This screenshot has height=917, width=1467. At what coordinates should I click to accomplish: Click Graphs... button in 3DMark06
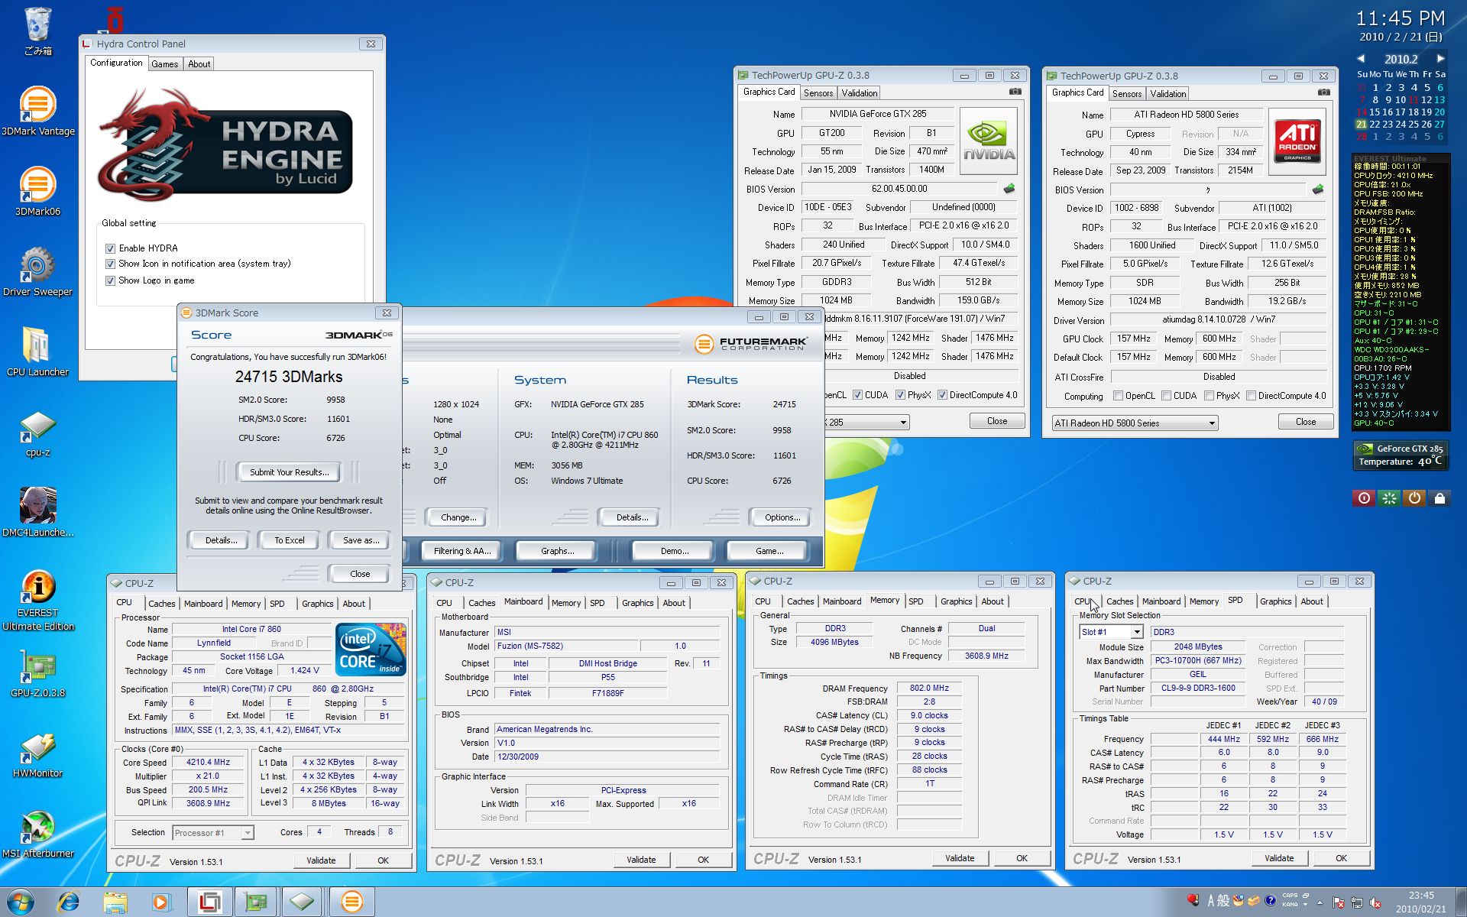557,551
